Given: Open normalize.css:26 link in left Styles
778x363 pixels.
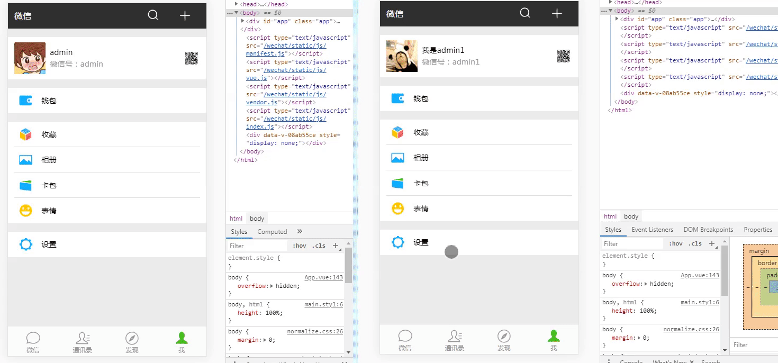Looking at the screenshot, I should [x=315, y=331].
